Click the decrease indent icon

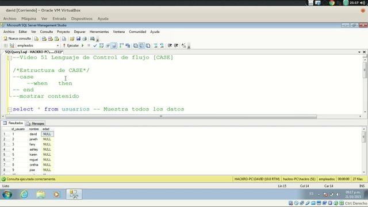point(170,45)
